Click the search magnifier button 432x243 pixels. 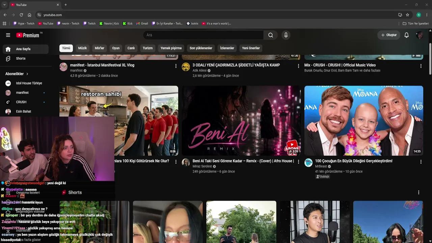pyautogui.click(x=271, y=35)
